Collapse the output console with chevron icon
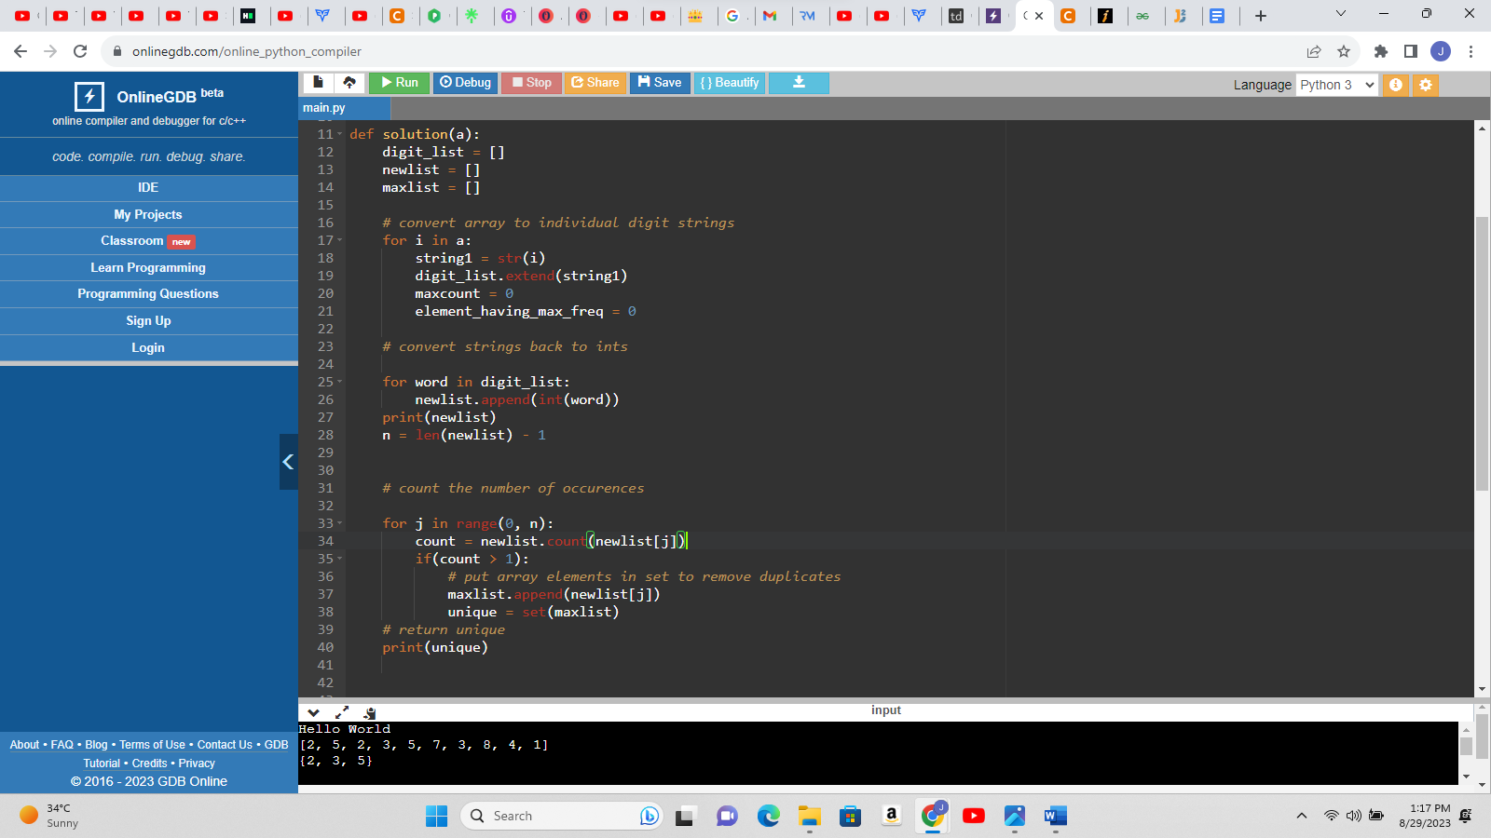1491x838 pixels. 313,712
